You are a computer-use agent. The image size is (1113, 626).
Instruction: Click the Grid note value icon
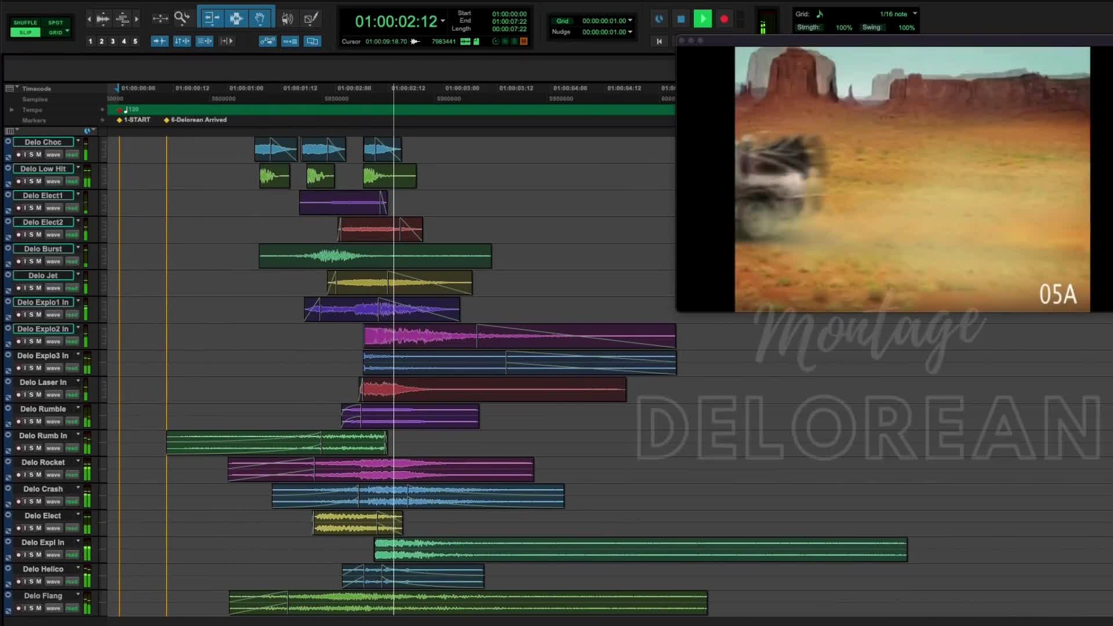(x=820, y=14)
